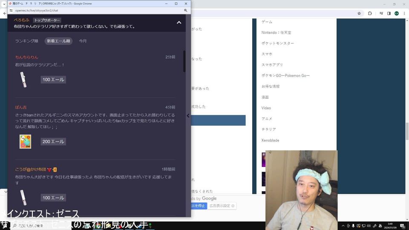Image resolution: width=409 pixels, height=230 pixels.
Task: Click the 200 エール badge
Action: [53, 141]
